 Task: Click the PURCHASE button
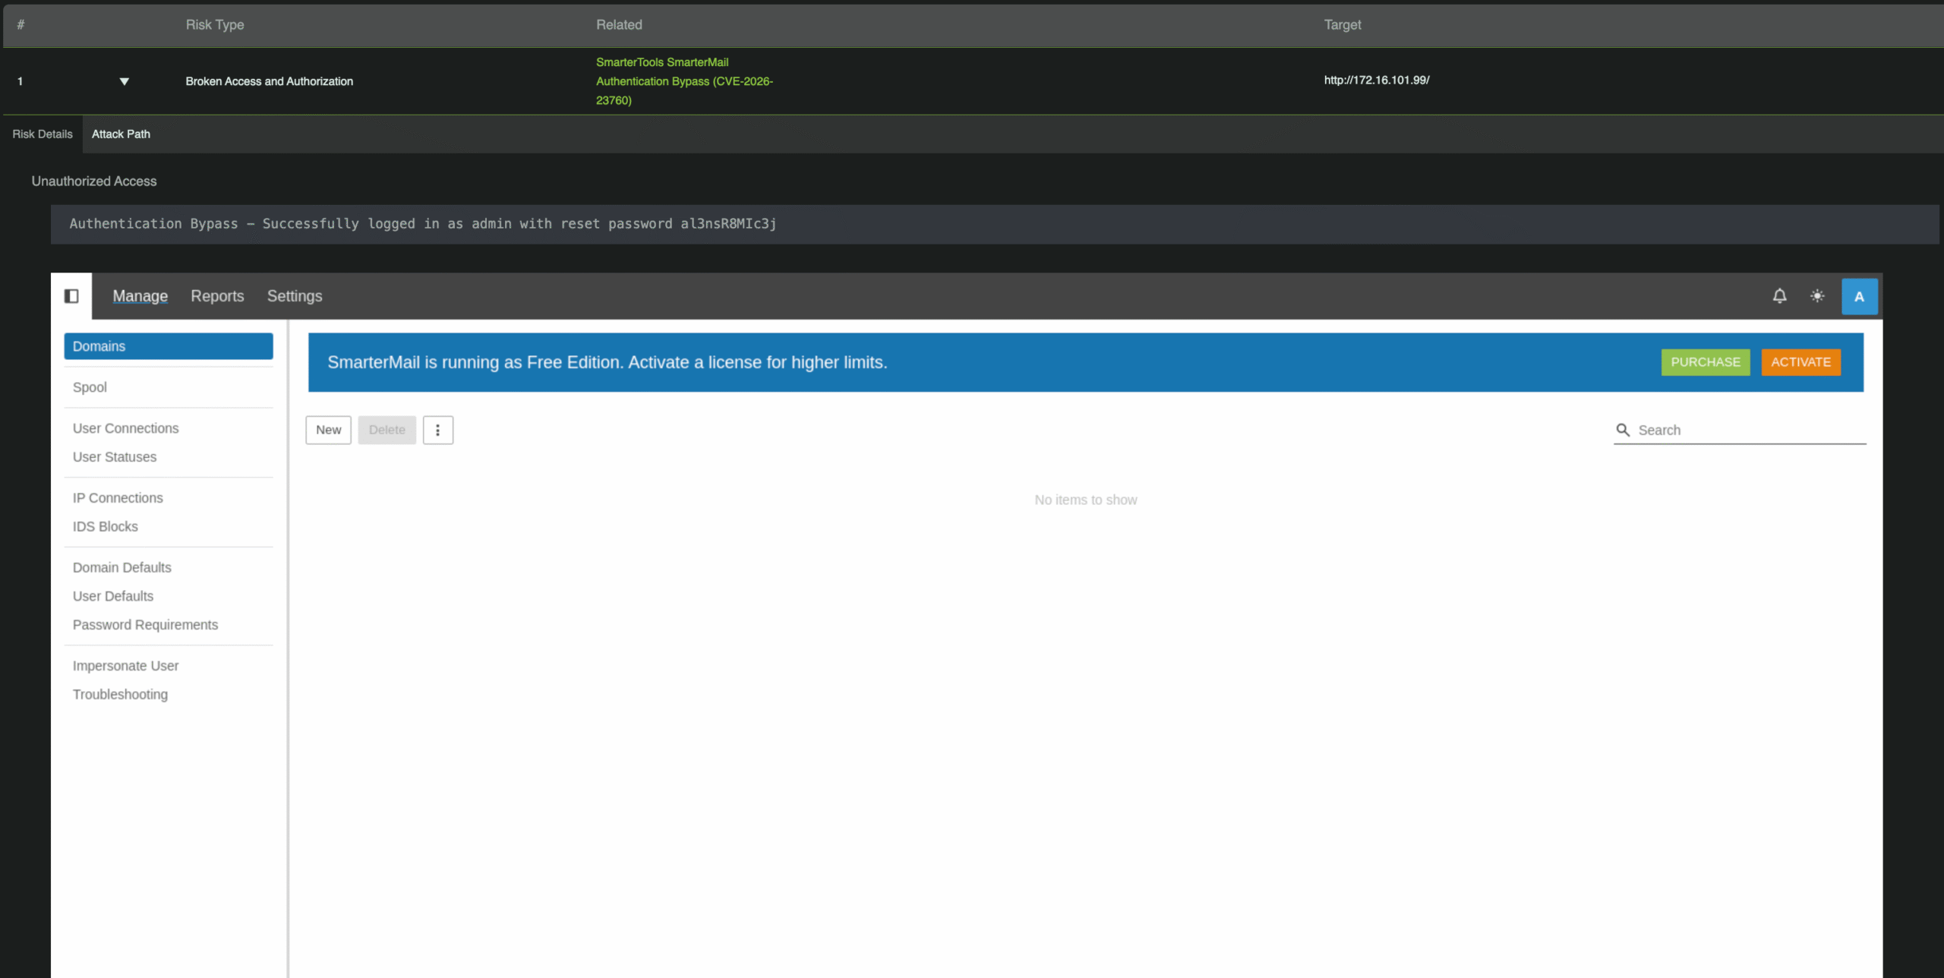(1706, 362)
